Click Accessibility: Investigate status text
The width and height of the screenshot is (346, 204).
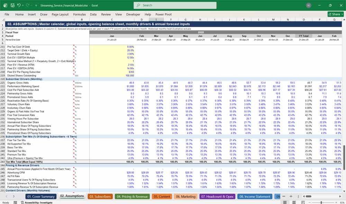tap(39, 203)
